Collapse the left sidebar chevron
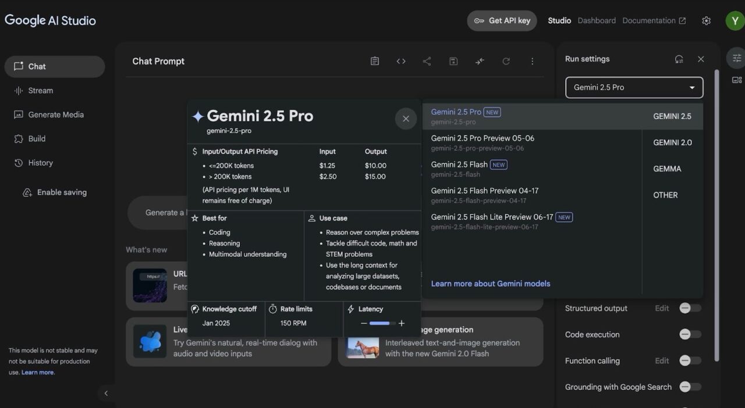The width and height of the screenshot is (745, 408). click(106, 393)
